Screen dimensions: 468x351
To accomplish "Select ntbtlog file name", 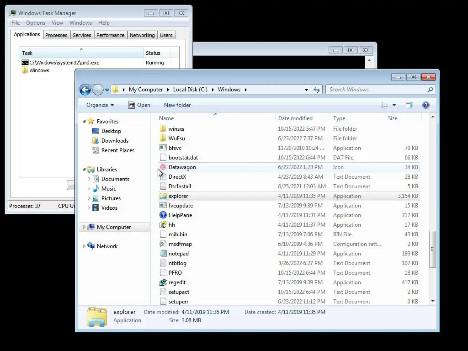I will coord(177,263).
